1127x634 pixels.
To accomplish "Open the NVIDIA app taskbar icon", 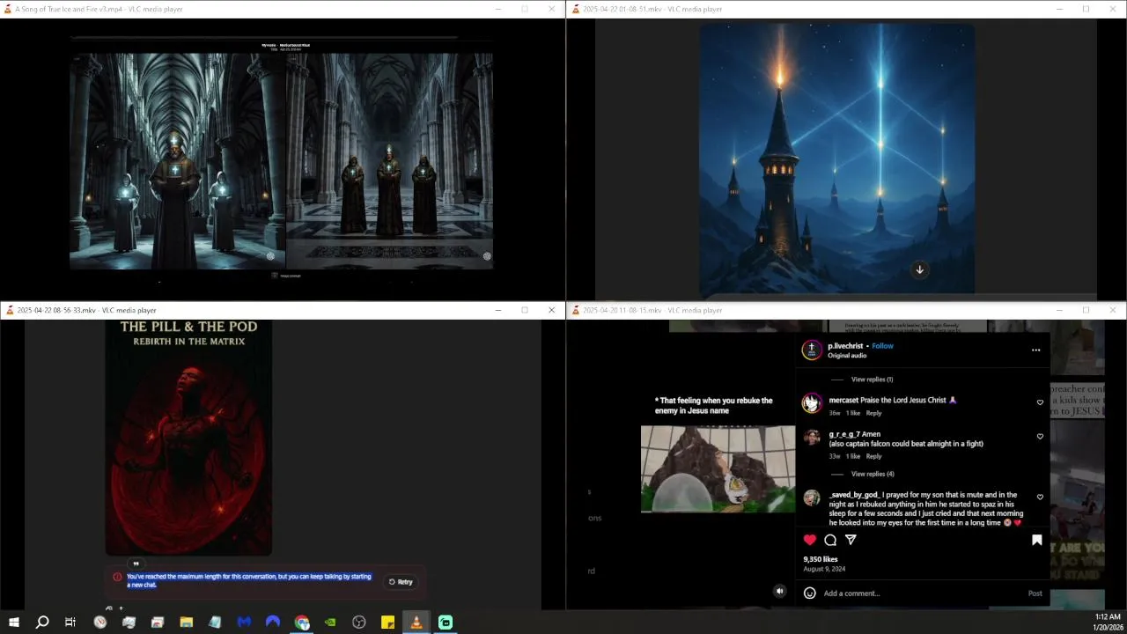I will pos(330,623).
